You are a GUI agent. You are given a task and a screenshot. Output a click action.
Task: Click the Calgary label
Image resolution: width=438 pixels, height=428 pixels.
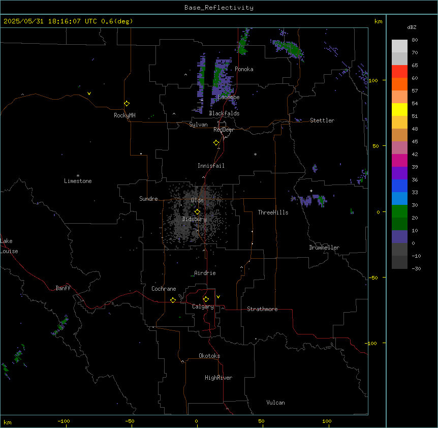coord(203,307)
